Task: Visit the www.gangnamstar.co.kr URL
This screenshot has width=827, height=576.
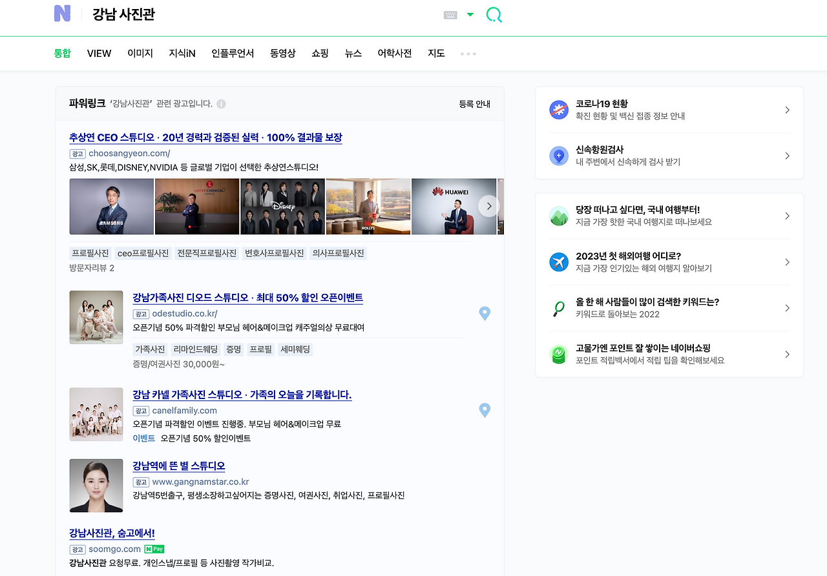Action: pos(200,482)
